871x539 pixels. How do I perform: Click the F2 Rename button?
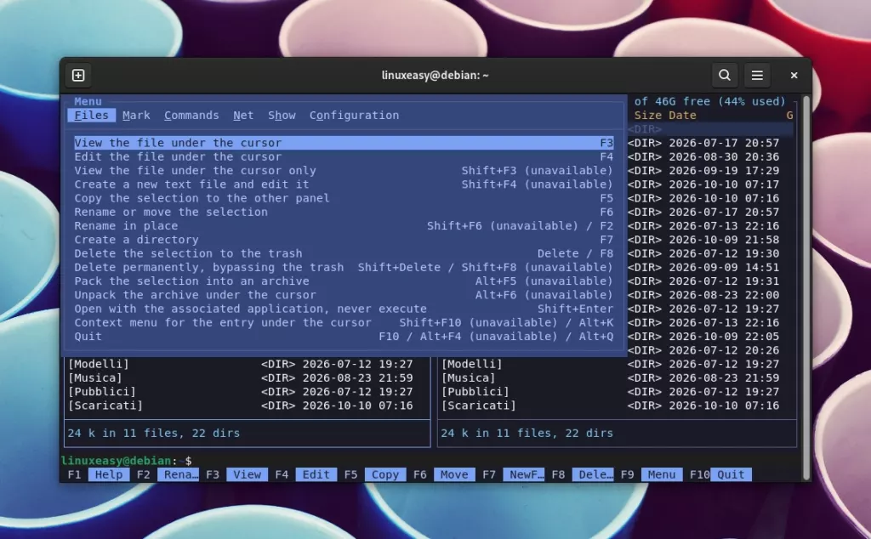click(x=178, y=474)
